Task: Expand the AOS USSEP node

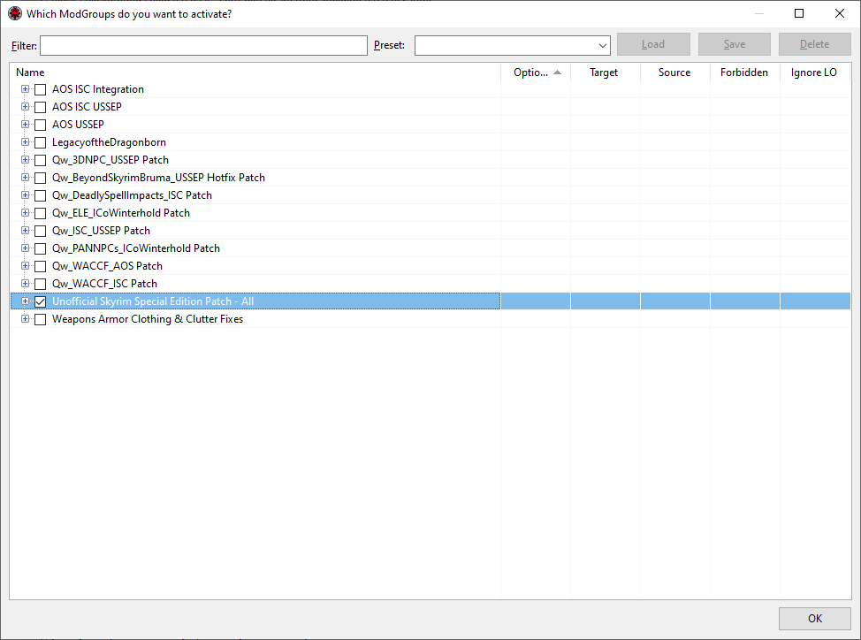Action: coord(26,124)
